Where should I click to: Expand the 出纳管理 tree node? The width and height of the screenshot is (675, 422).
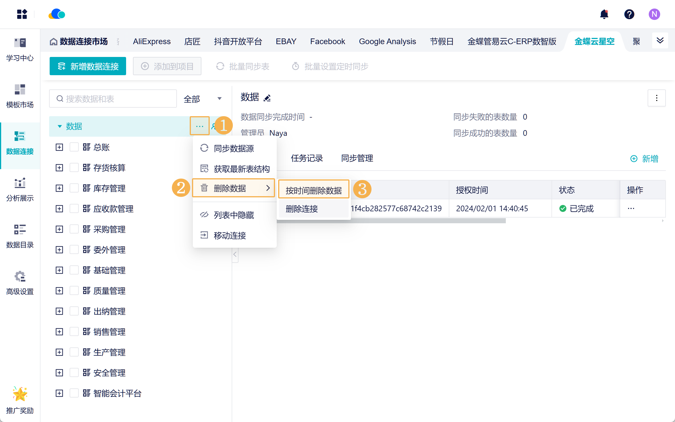coord(59,311)
